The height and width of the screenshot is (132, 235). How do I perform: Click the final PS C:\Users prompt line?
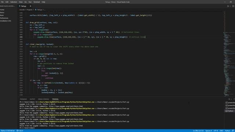27,128
